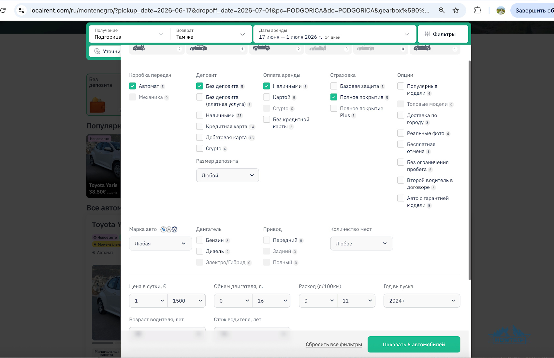Uncheck the Автомат gearbox checkbox
Screen dimensions: 554x358
click(132, 86)
